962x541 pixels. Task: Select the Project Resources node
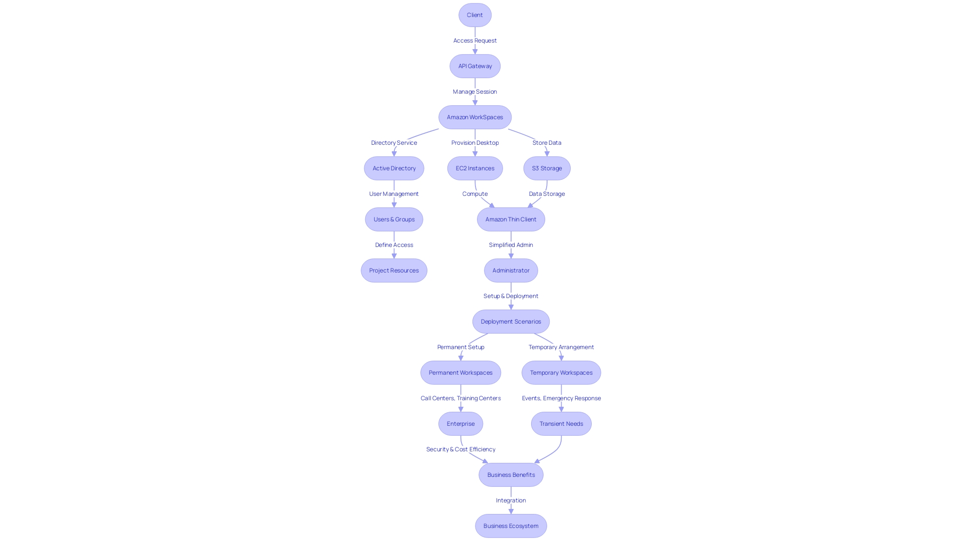click(394, 269)
